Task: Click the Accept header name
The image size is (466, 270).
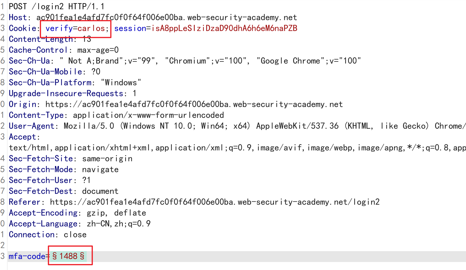Action: tap(22, 137)
